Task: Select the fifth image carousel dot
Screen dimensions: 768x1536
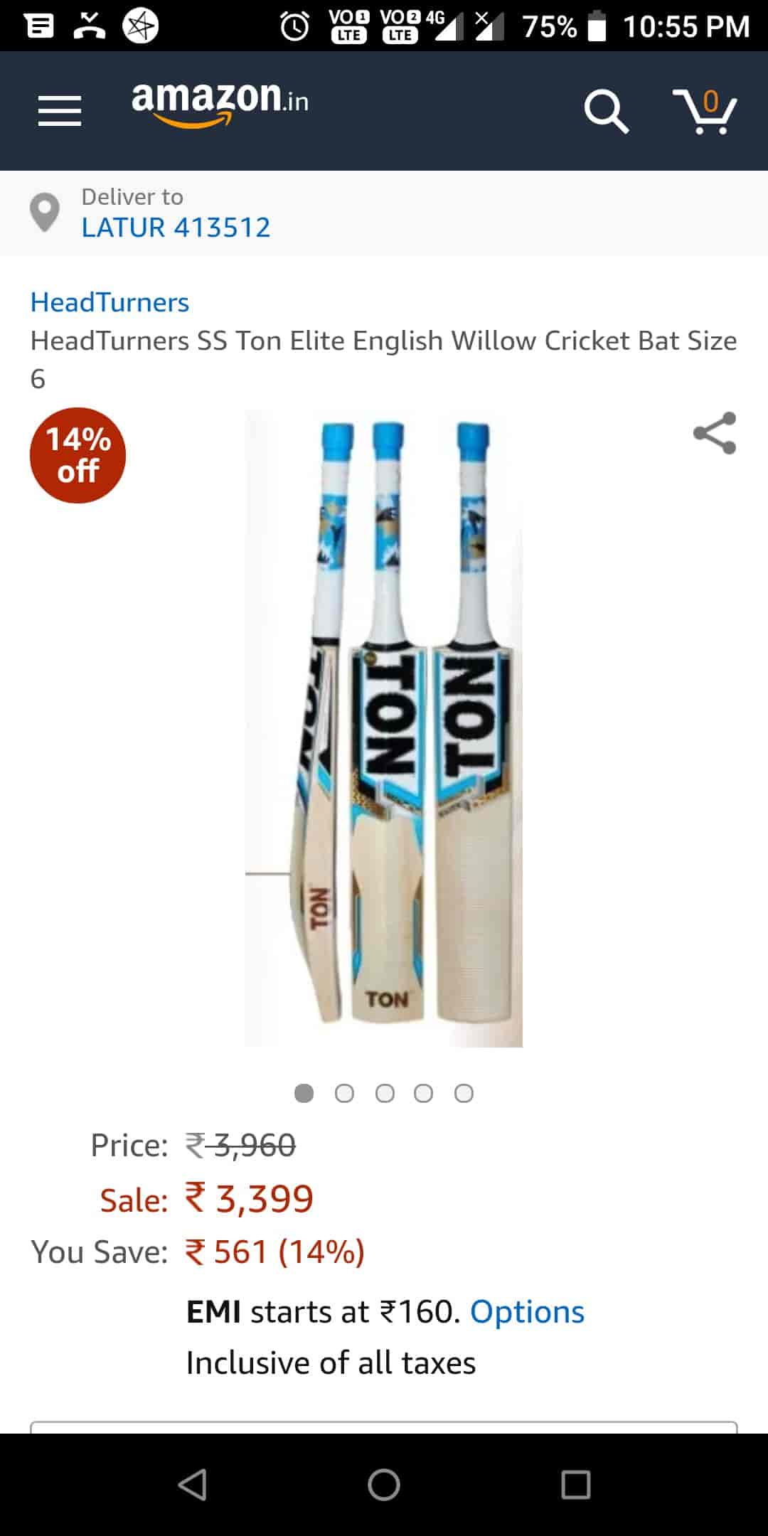Action: (464, 1093)
